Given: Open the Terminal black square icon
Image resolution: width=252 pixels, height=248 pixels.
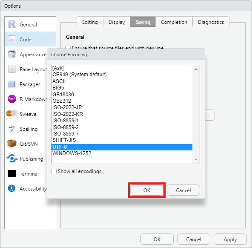Looking at the screenshot, I should tap(12, 173).
